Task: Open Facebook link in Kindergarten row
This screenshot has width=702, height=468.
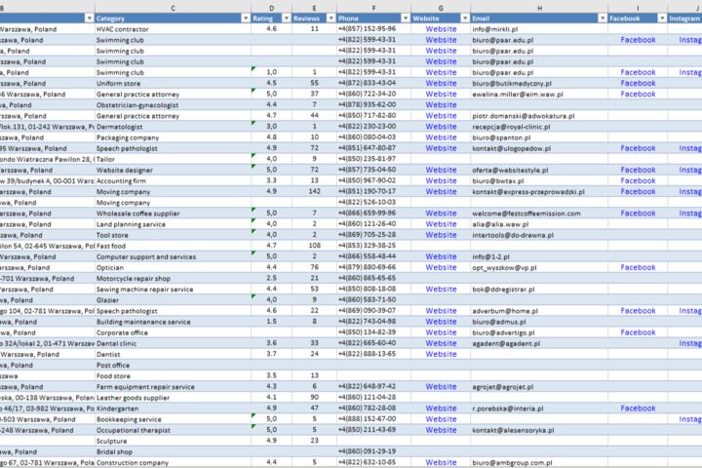Action: point(638,409)
